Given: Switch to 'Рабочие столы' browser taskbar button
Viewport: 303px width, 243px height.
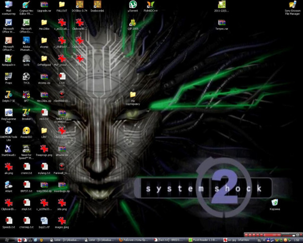Looking at the screenshot, I should 134,240.
